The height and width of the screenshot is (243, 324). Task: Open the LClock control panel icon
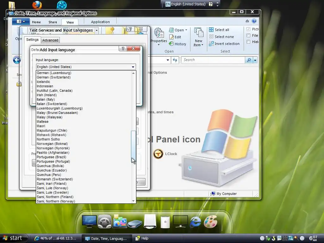tap(158, 154)
